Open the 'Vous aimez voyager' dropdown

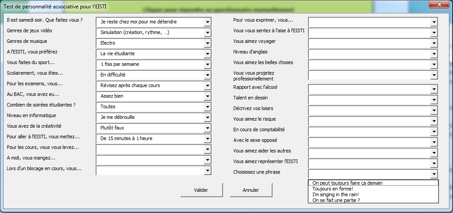(434, 43)
